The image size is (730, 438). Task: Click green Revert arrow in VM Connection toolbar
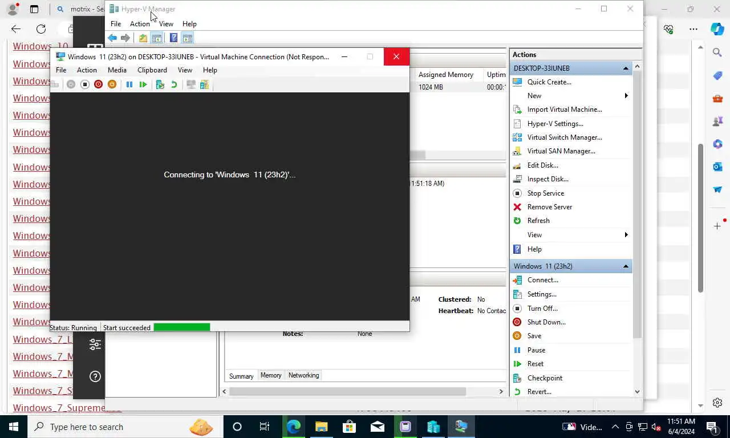[174, 84]
